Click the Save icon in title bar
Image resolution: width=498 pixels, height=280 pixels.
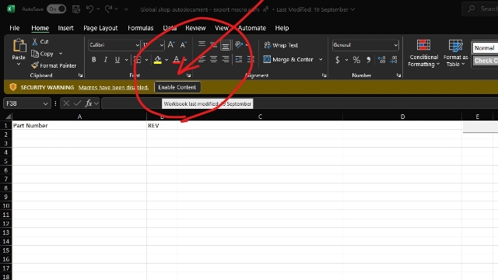click(76, 9)
